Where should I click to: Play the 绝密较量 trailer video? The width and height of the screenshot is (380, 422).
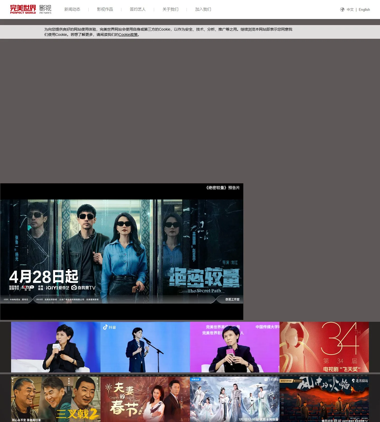(122, 252)
